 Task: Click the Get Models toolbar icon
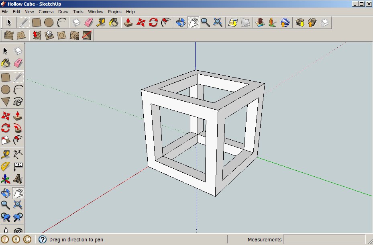(x=300, y=22)
